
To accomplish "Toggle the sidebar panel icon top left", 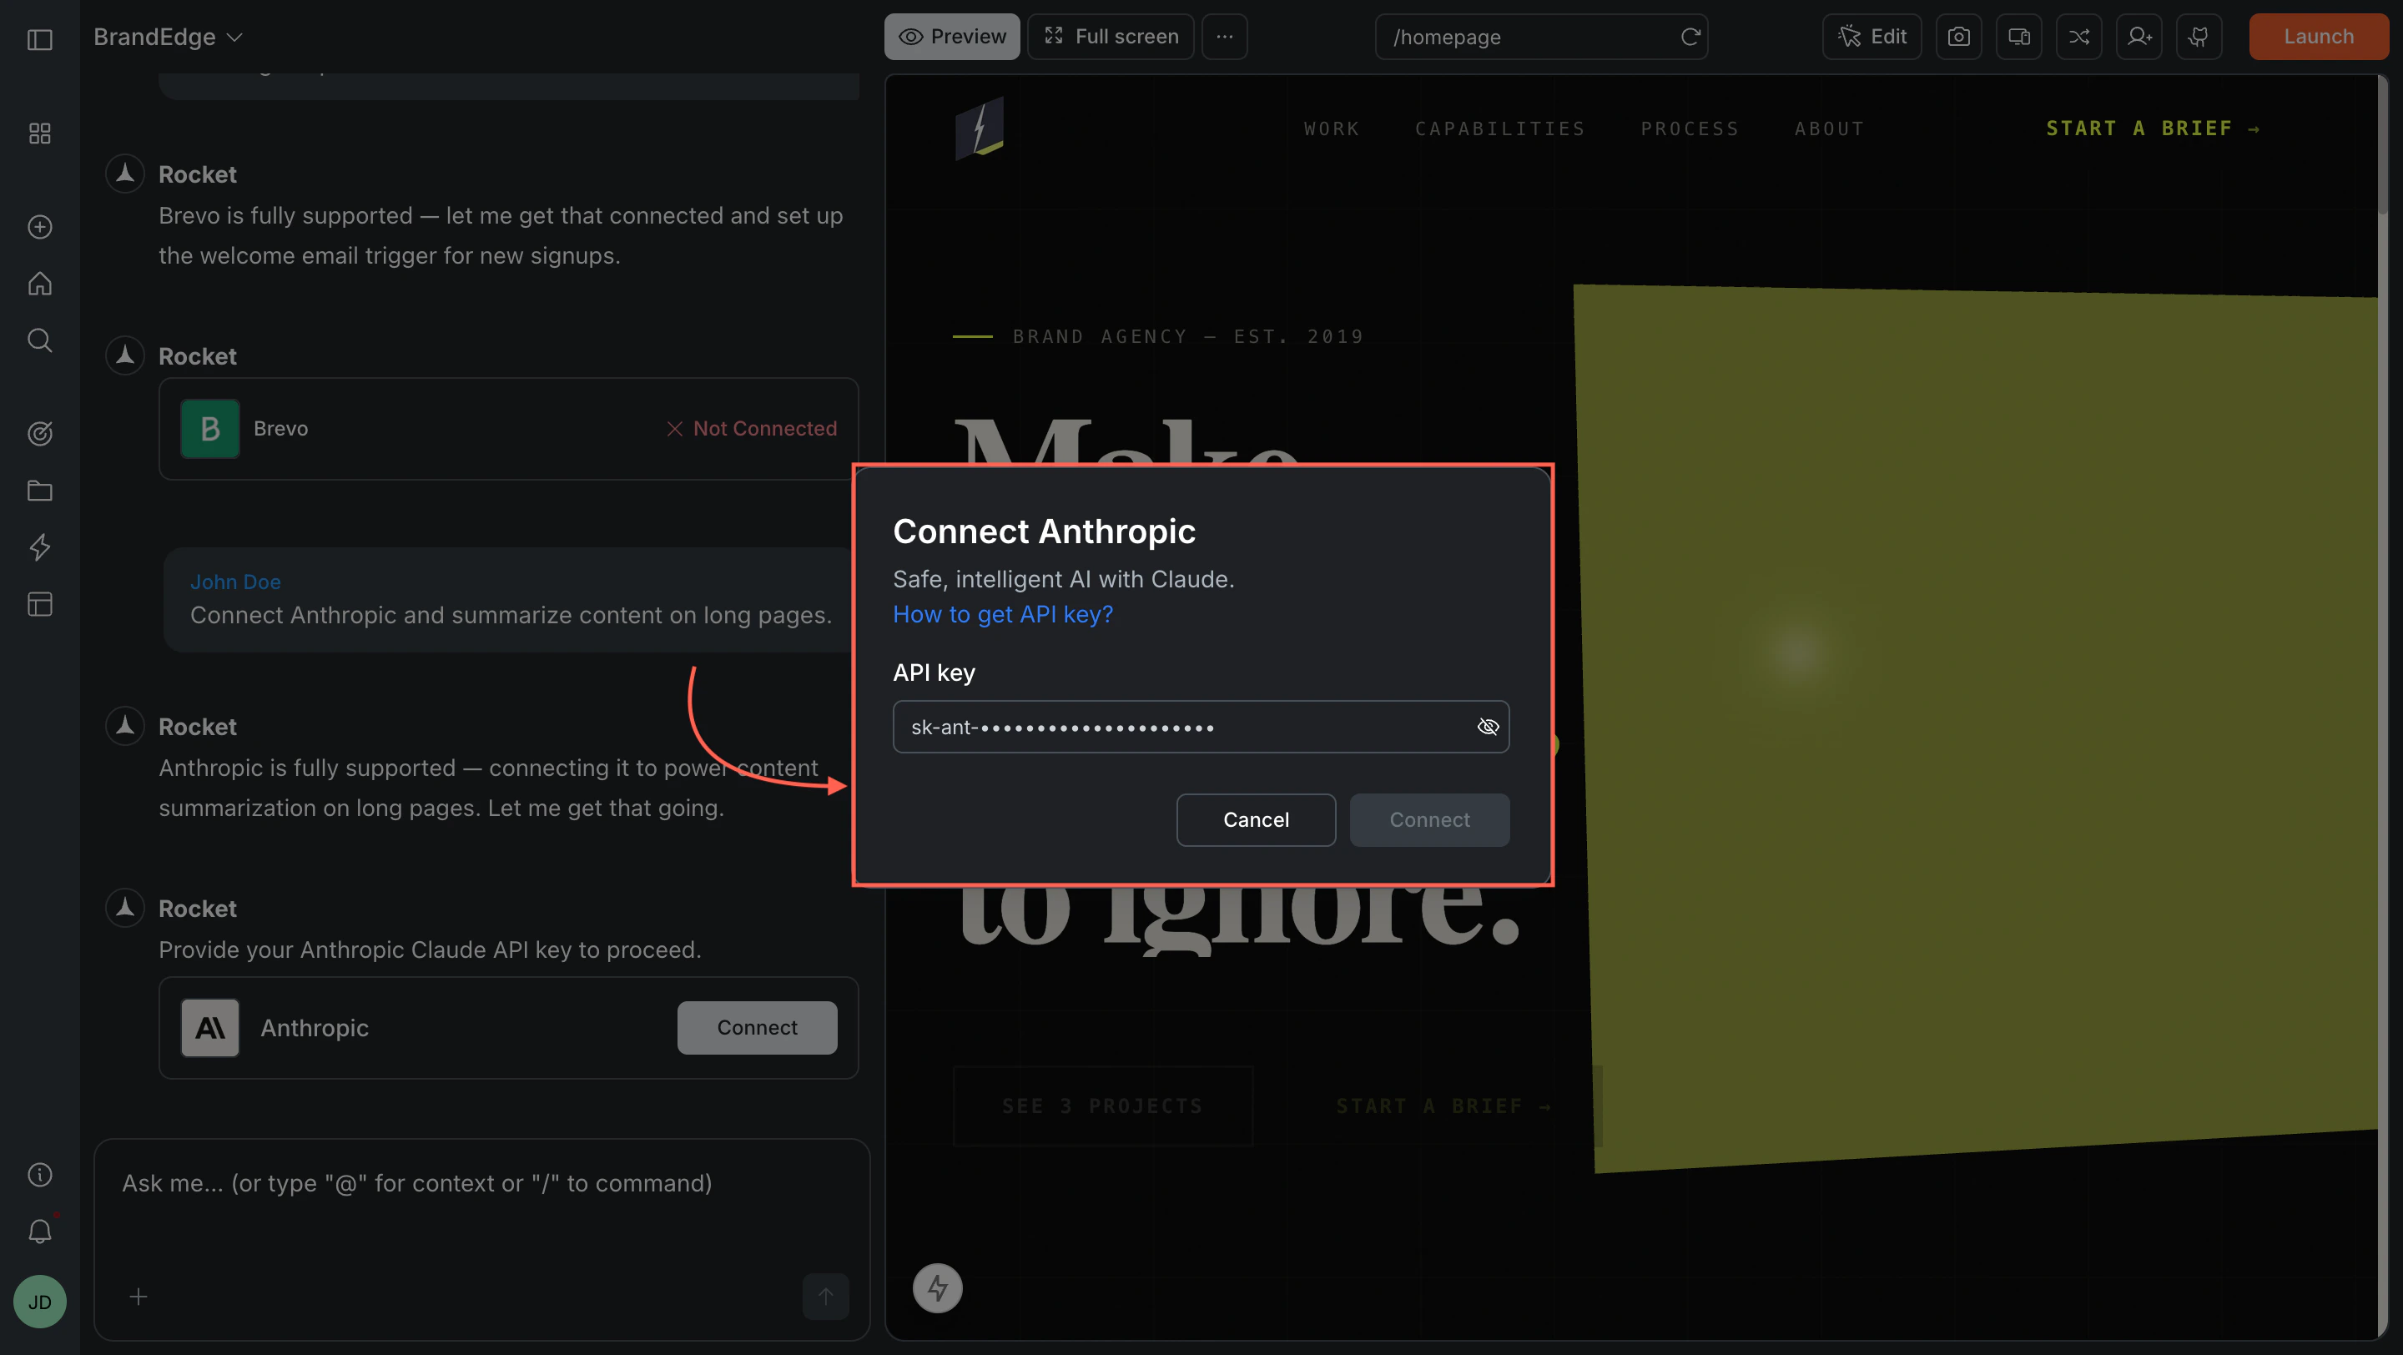I will [x=39, y=40].
